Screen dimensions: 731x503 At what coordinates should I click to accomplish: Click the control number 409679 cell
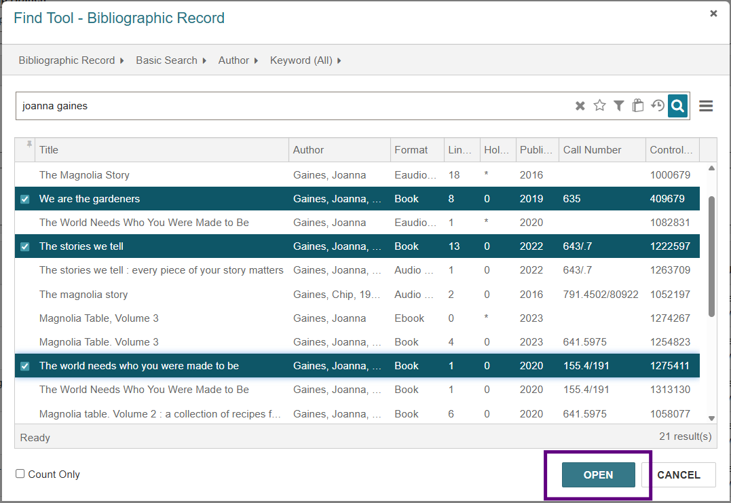pyautogui.click(x=667, y=199)
